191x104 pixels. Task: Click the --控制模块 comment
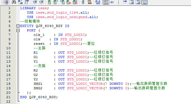(x=30, y=21)
